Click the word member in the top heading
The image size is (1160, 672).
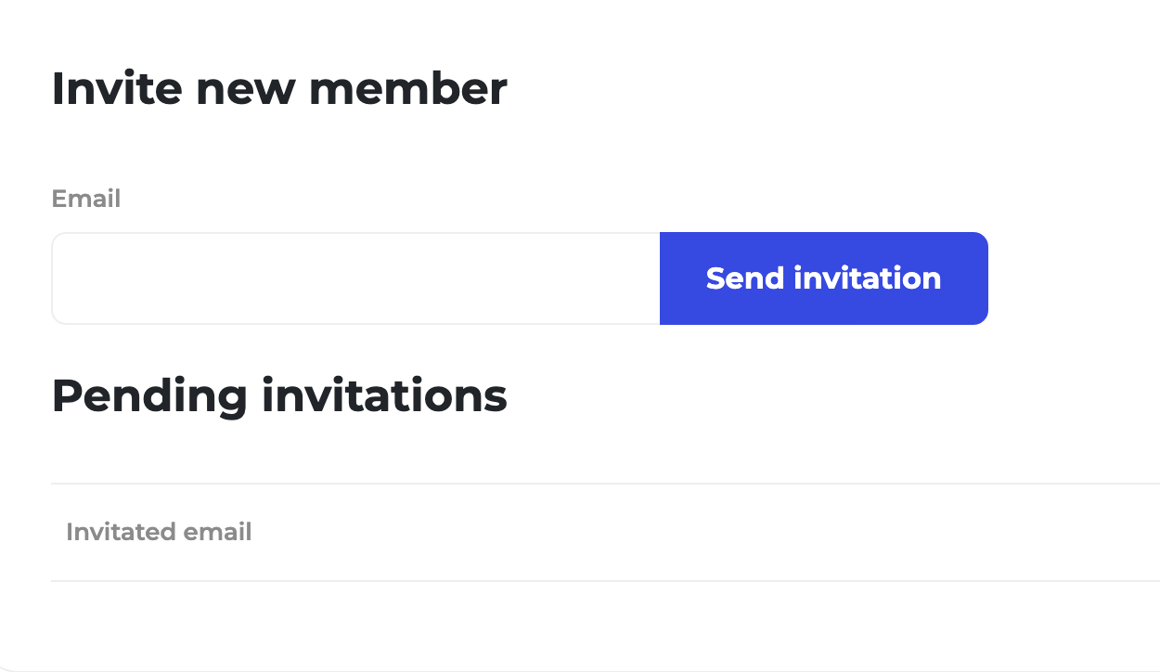pyautogui.click(x=407, y=89)
